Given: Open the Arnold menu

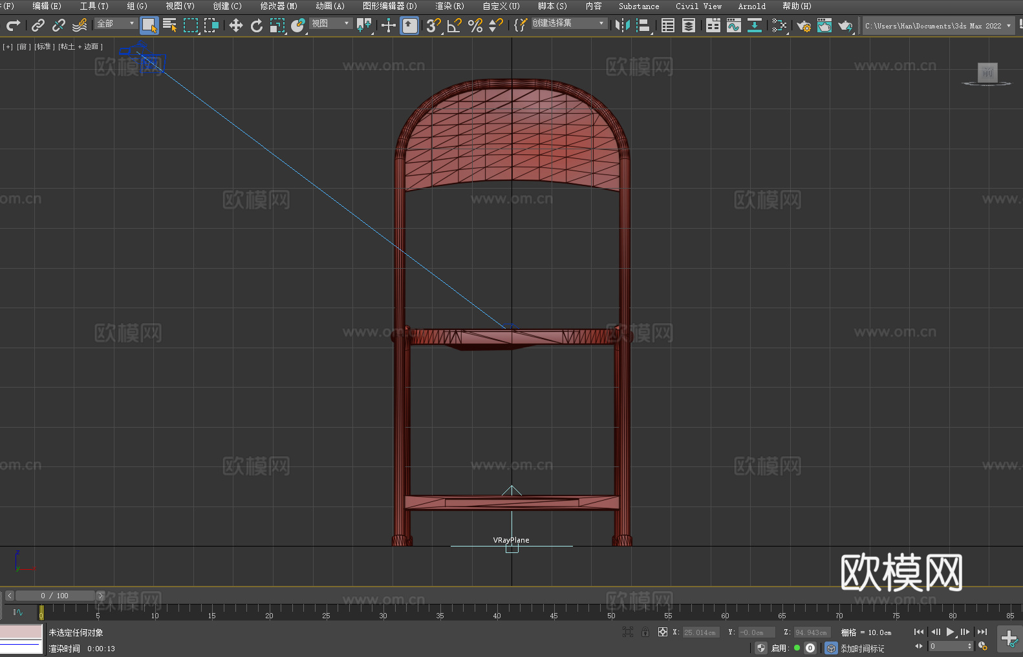Looking at the screenshot, I should click(x=751, y=6).
